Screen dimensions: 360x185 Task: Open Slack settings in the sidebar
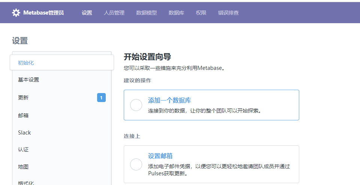[x=24, y=133]
